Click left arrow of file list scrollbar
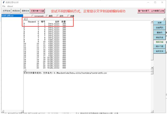This screenshot has width=167, height=114. tap(2, 111)
